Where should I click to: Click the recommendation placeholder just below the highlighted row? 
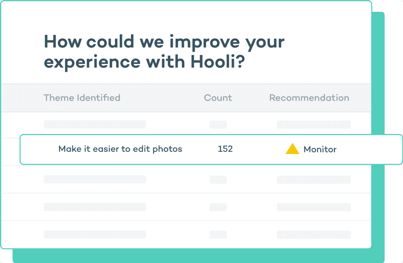(x=314, y=180)
